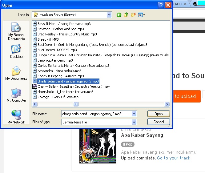Click the scroll right arrow

click(x=167, y=104)
